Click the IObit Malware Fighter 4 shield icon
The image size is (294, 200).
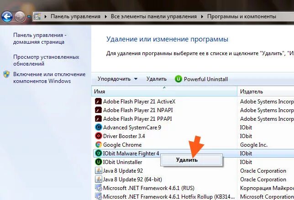pyautogui.click(x=98, y=153)
